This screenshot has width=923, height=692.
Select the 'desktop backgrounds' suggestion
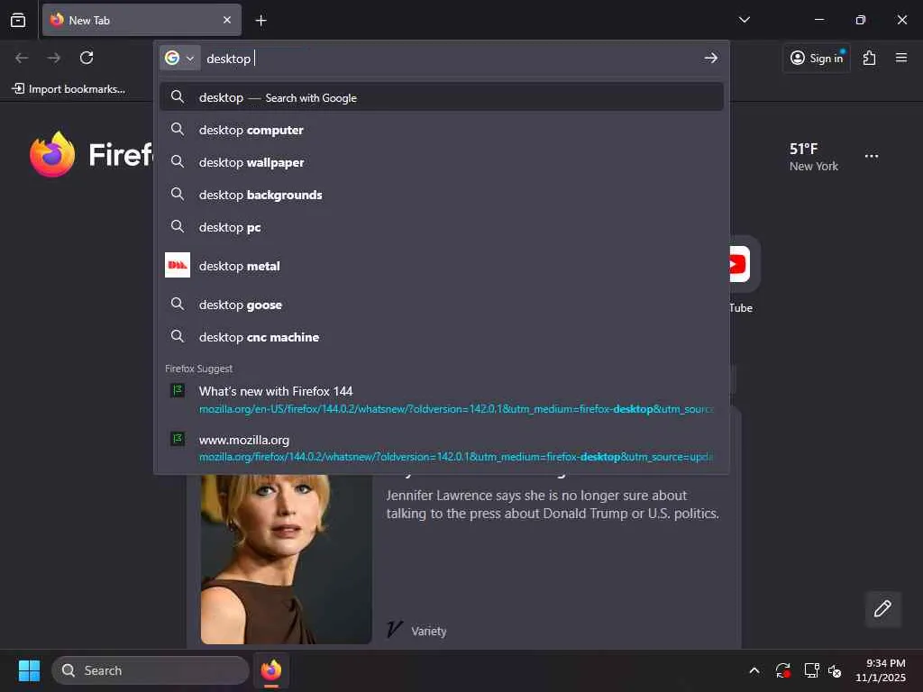click(x=442, y=195)
